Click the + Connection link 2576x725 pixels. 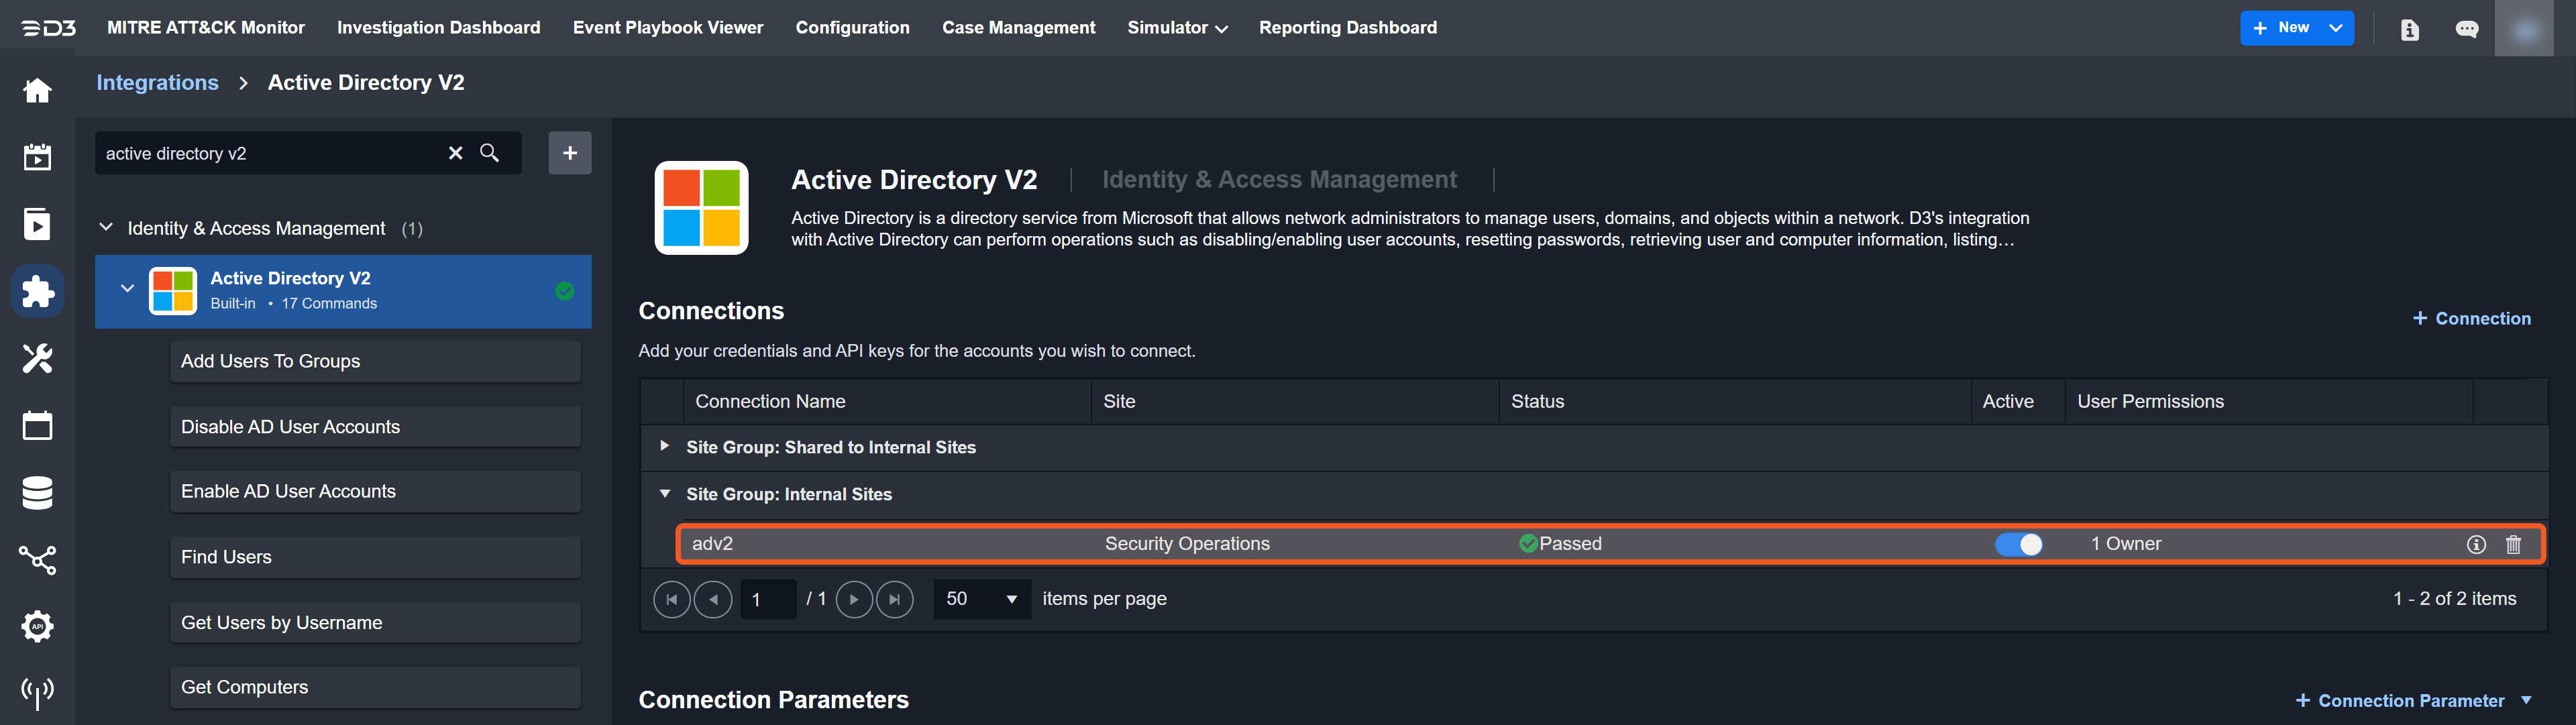(2471, 318)
